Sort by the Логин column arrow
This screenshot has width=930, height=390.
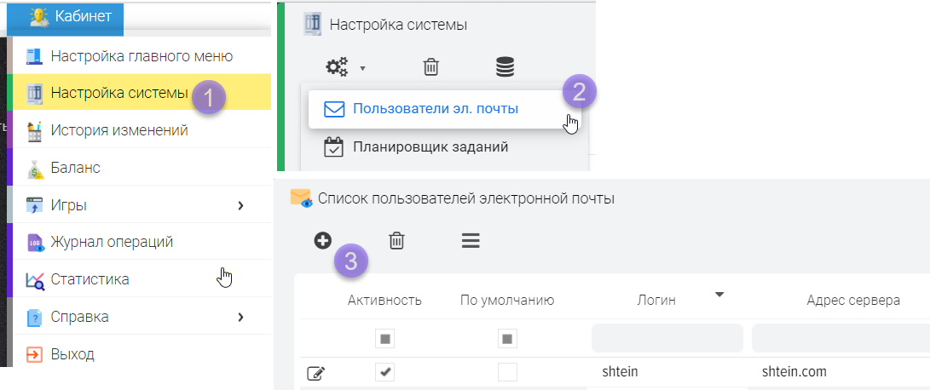(x=719, y=295)
